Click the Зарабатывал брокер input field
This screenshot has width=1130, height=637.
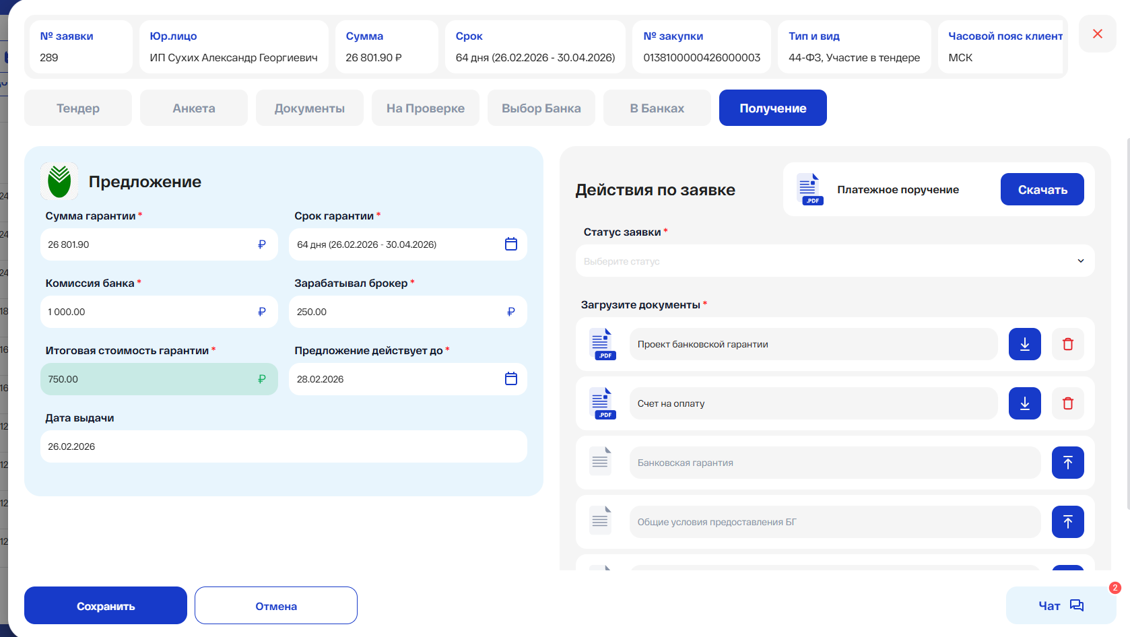click(x=408, y=312)
